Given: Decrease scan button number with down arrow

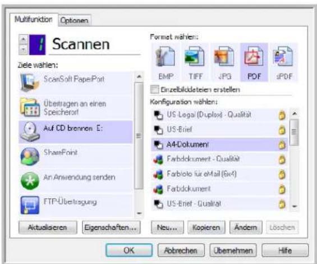Looking at the screenshot, I should [24, 49].
